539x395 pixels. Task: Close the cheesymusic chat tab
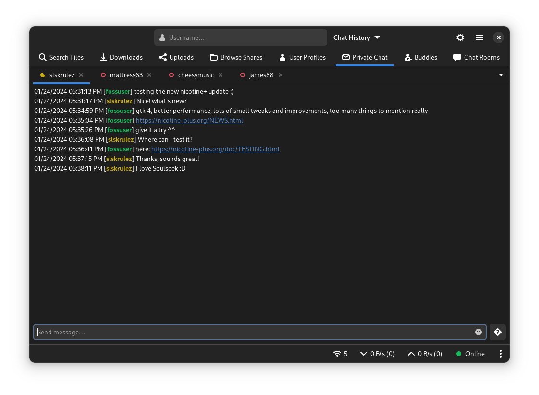220,75
